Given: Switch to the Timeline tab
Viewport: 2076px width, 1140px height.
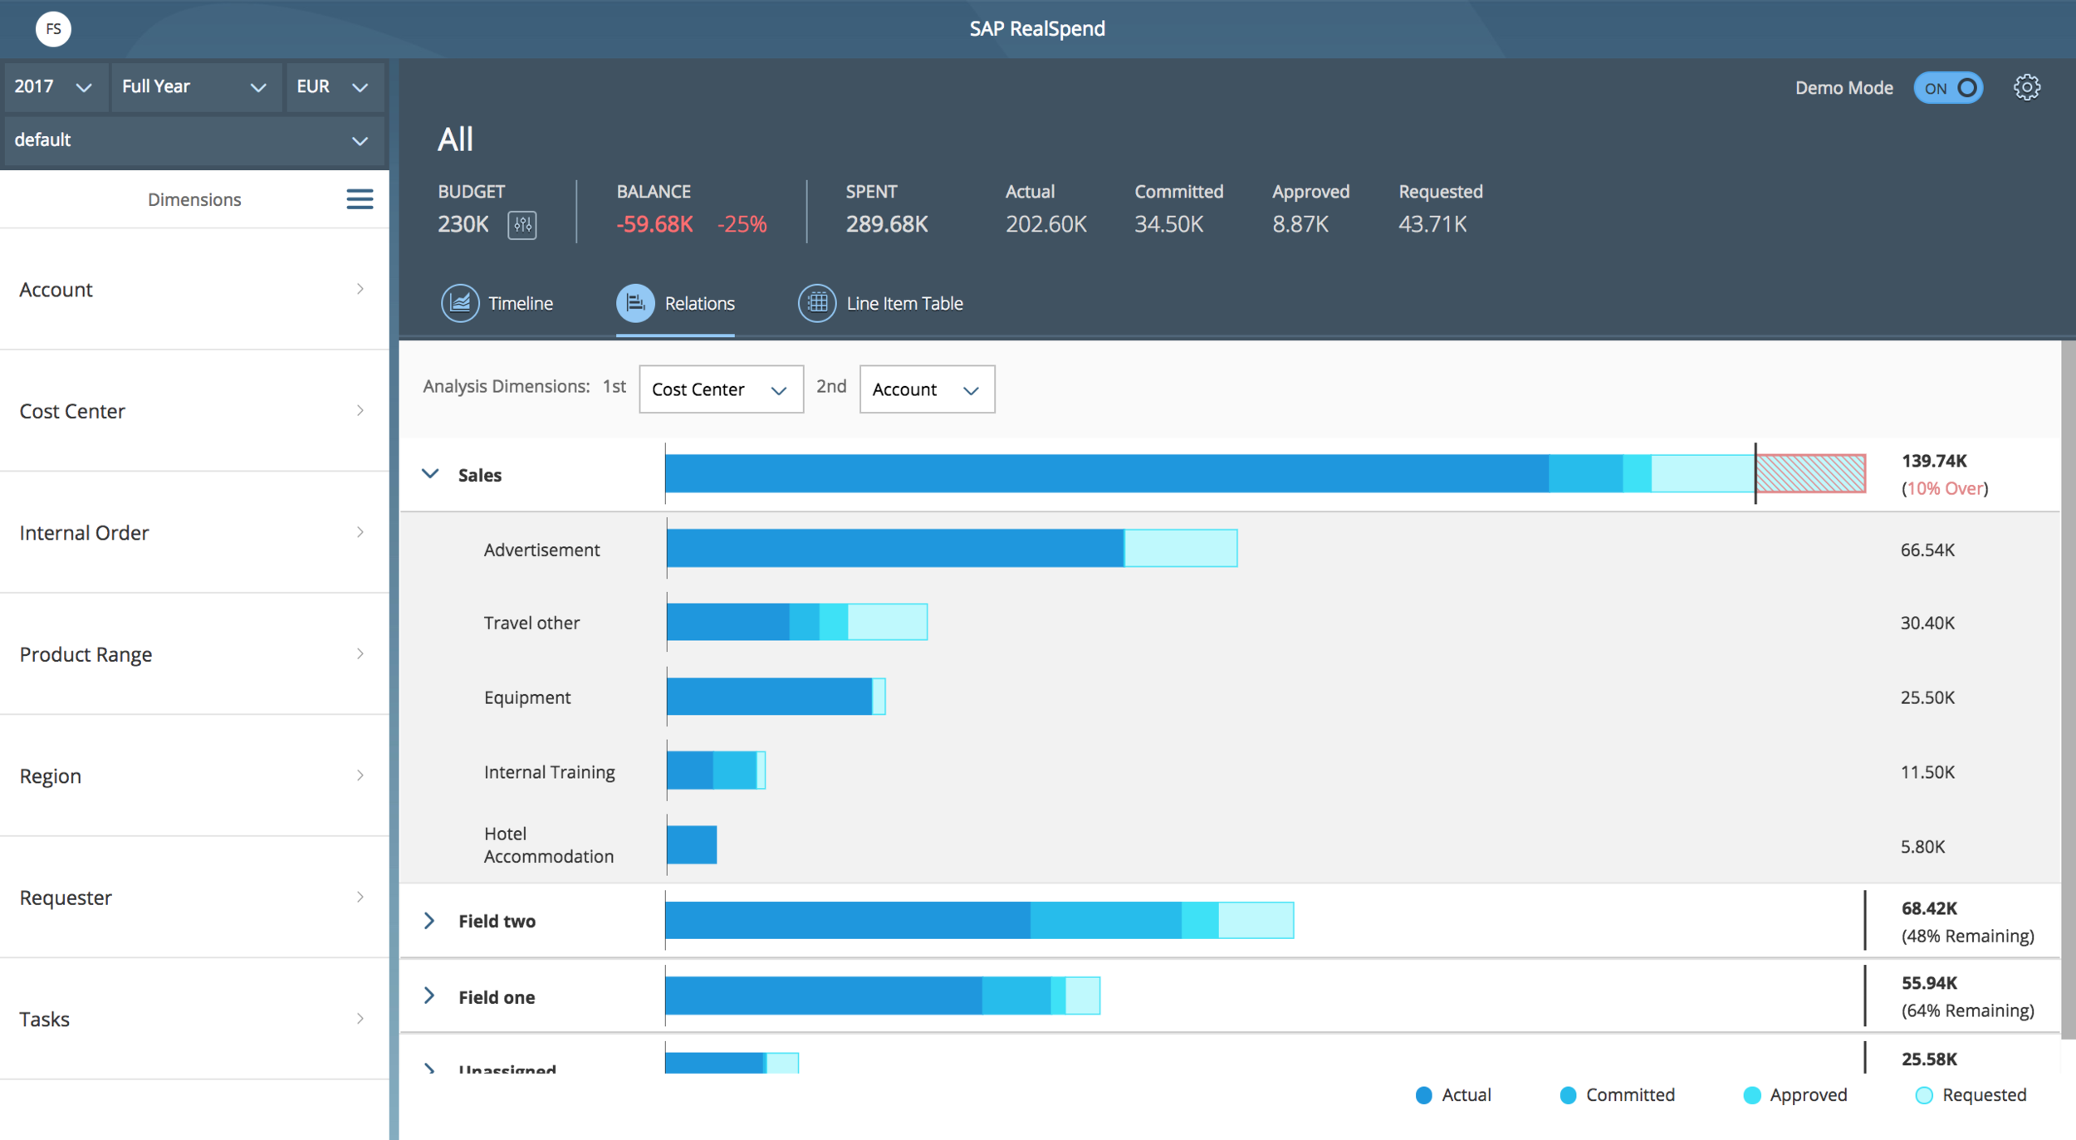Looking at the screenshot, I should (497, 304).
